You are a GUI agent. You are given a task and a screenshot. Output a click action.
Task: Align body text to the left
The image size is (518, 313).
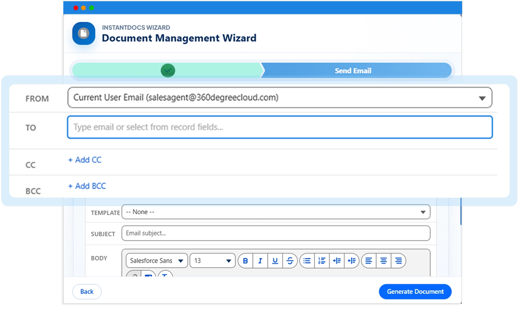368,261
